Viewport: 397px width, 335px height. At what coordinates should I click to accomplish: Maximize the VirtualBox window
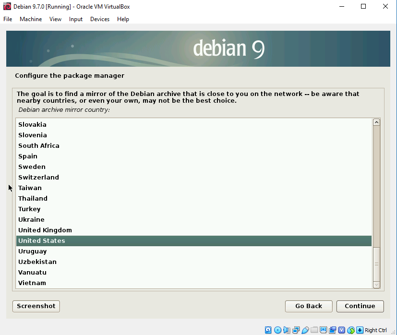click(x=363, y=6)
